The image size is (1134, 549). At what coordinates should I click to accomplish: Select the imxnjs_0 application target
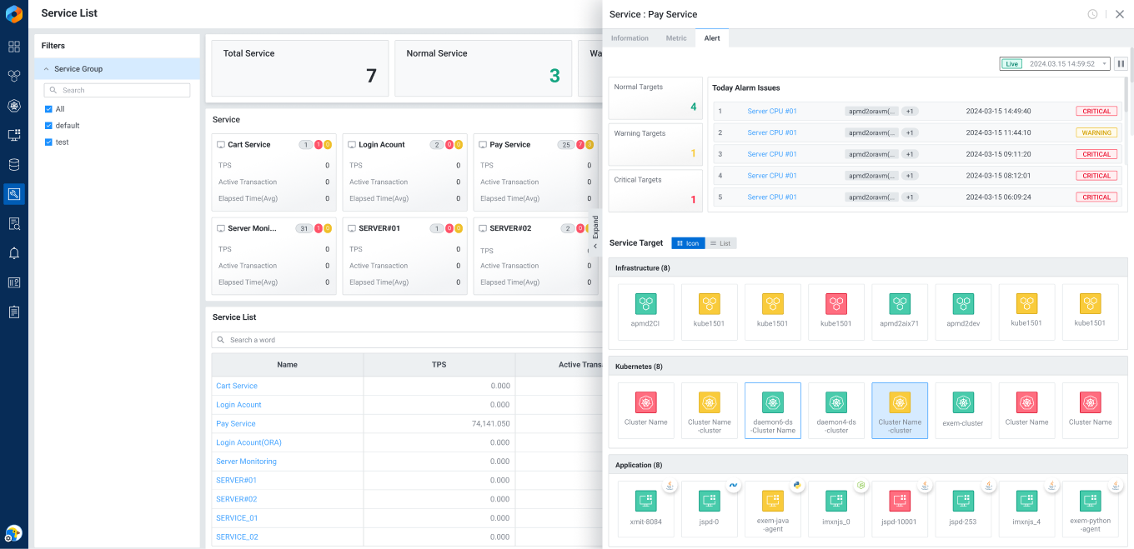836,509
